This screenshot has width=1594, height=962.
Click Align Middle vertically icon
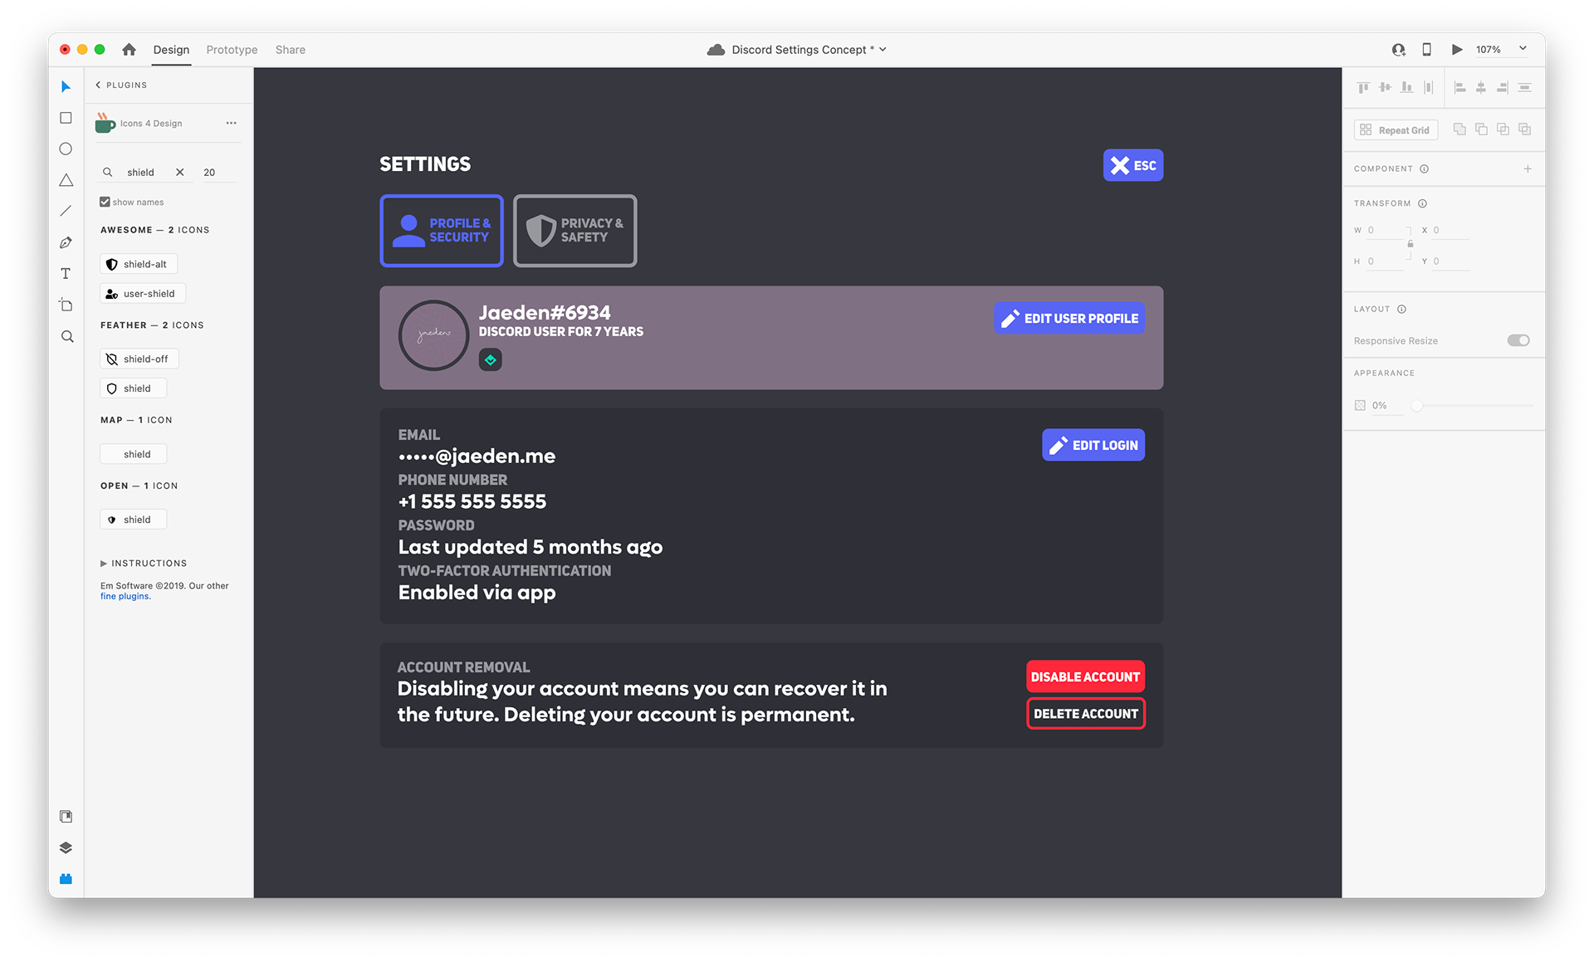(1385, 87)
